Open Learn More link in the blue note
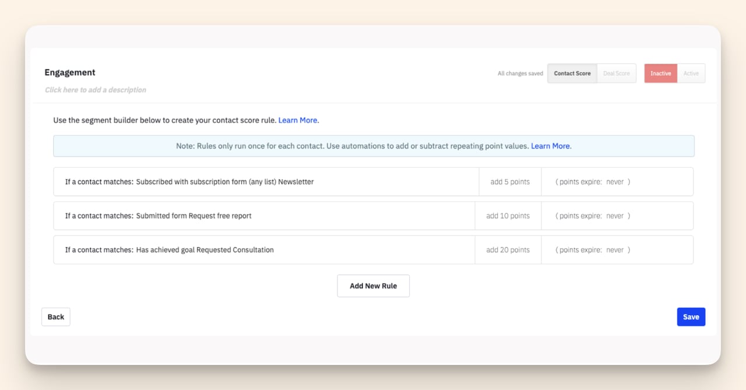The image size is (746, 390). point(551,146)
